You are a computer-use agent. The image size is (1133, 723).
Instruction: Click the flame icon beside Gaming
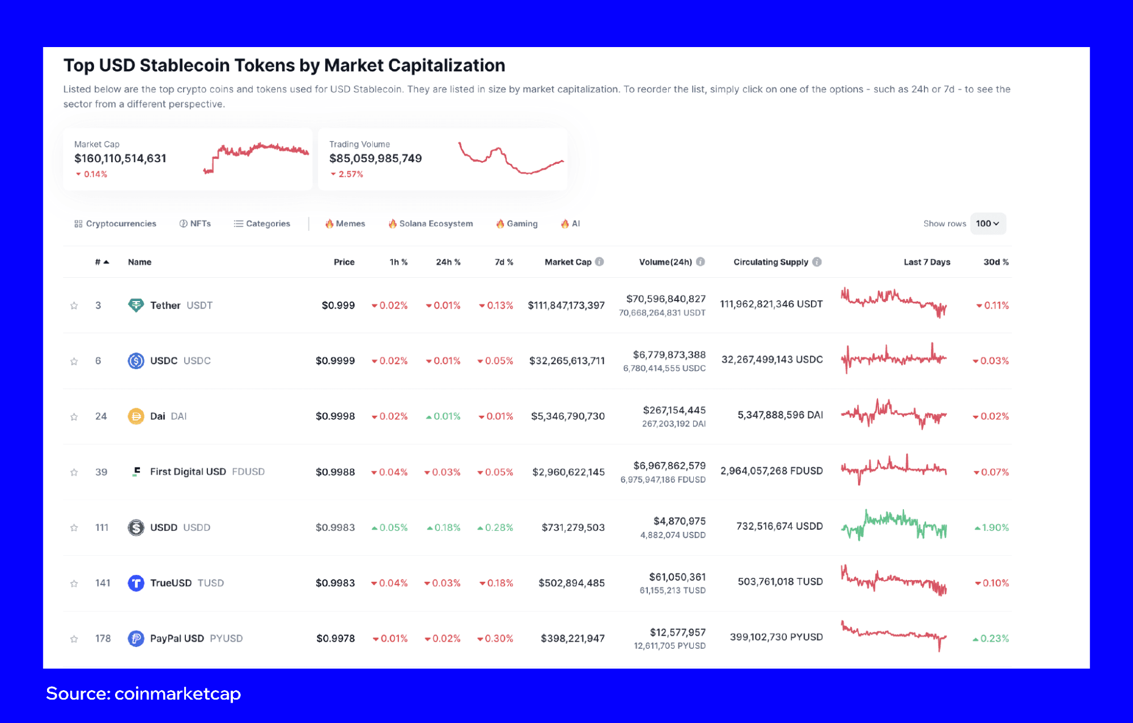pos(500,223)
